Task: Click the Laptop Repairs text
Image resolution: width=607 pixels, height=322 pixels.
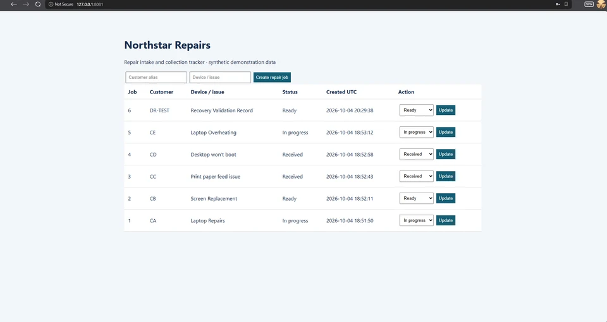Action: click(x=207, y=221)
